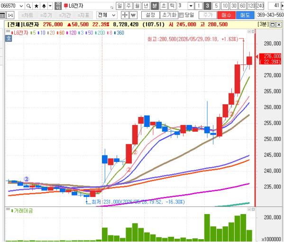Open the =기간 menu
This screenshot has width=284, height=242.
click(65, 15)
